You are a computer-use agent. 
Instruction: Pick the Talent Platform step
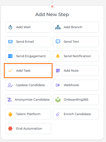(28, 114)
